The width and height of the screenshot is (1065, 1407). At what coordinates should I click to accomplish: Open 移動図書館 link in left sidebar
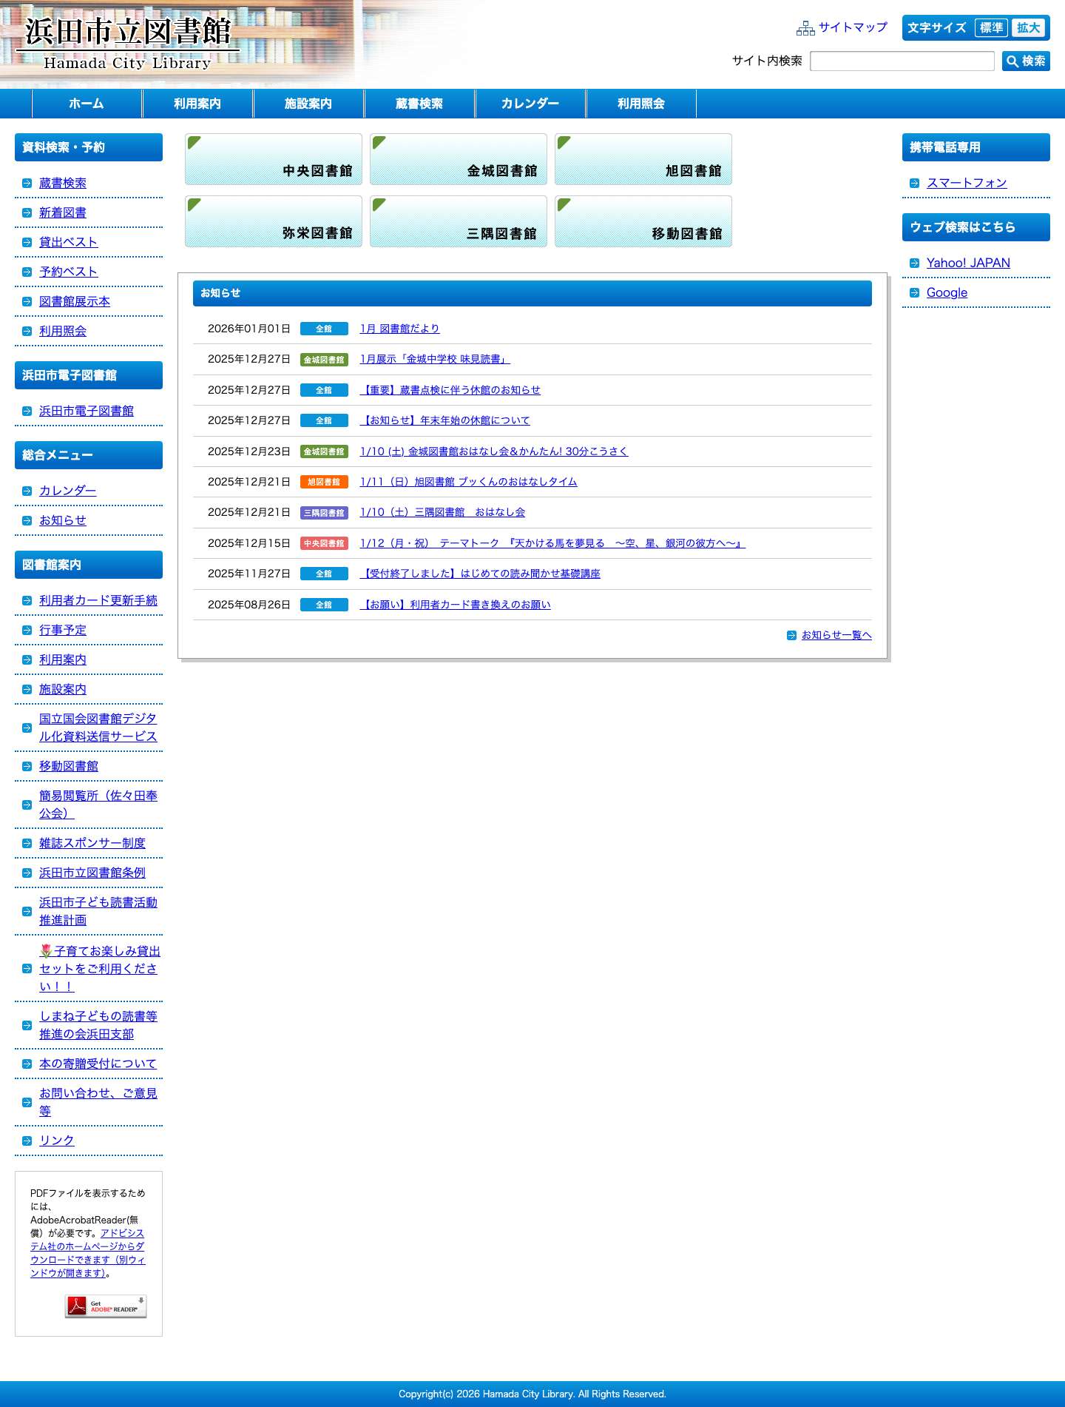pyautogui.click(x=69, y=766)
